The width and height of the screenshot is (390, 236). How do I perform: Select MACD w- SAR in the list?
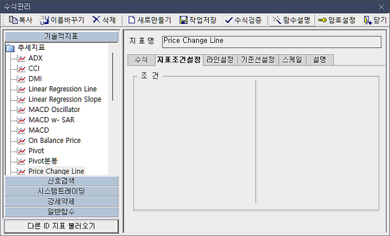(x=52, y=120)
